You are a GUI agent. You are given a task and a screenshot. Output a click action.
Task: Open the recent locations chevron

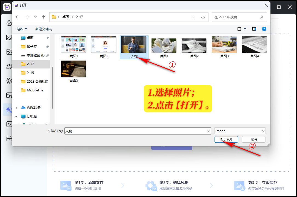coord(35,17)
